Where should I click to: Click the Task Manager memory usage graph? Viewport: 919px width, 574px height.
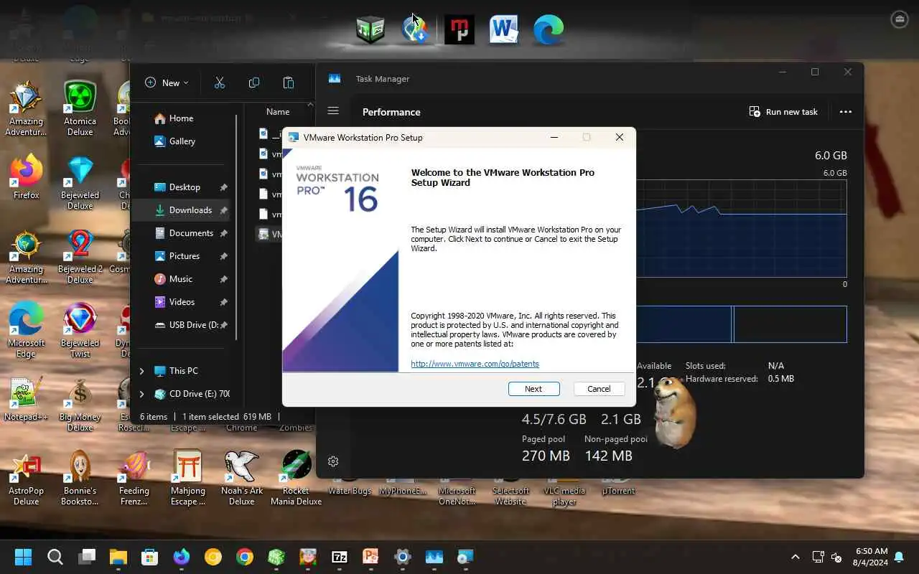click(x=742, y=228)
